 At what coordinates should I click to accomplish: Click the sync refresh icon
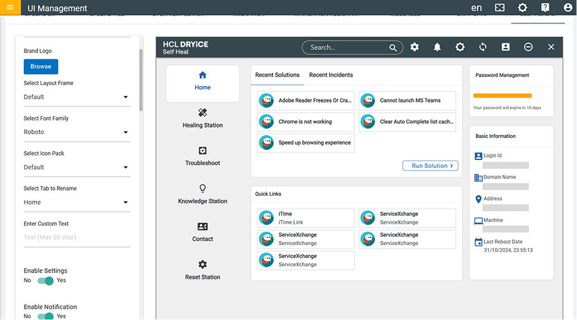click(483, 47)
